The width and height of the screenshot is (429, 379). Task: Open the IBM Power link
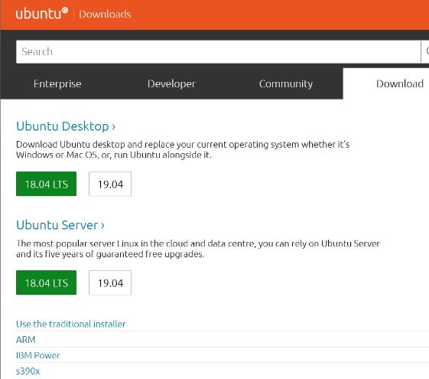(x=37, y=355)
